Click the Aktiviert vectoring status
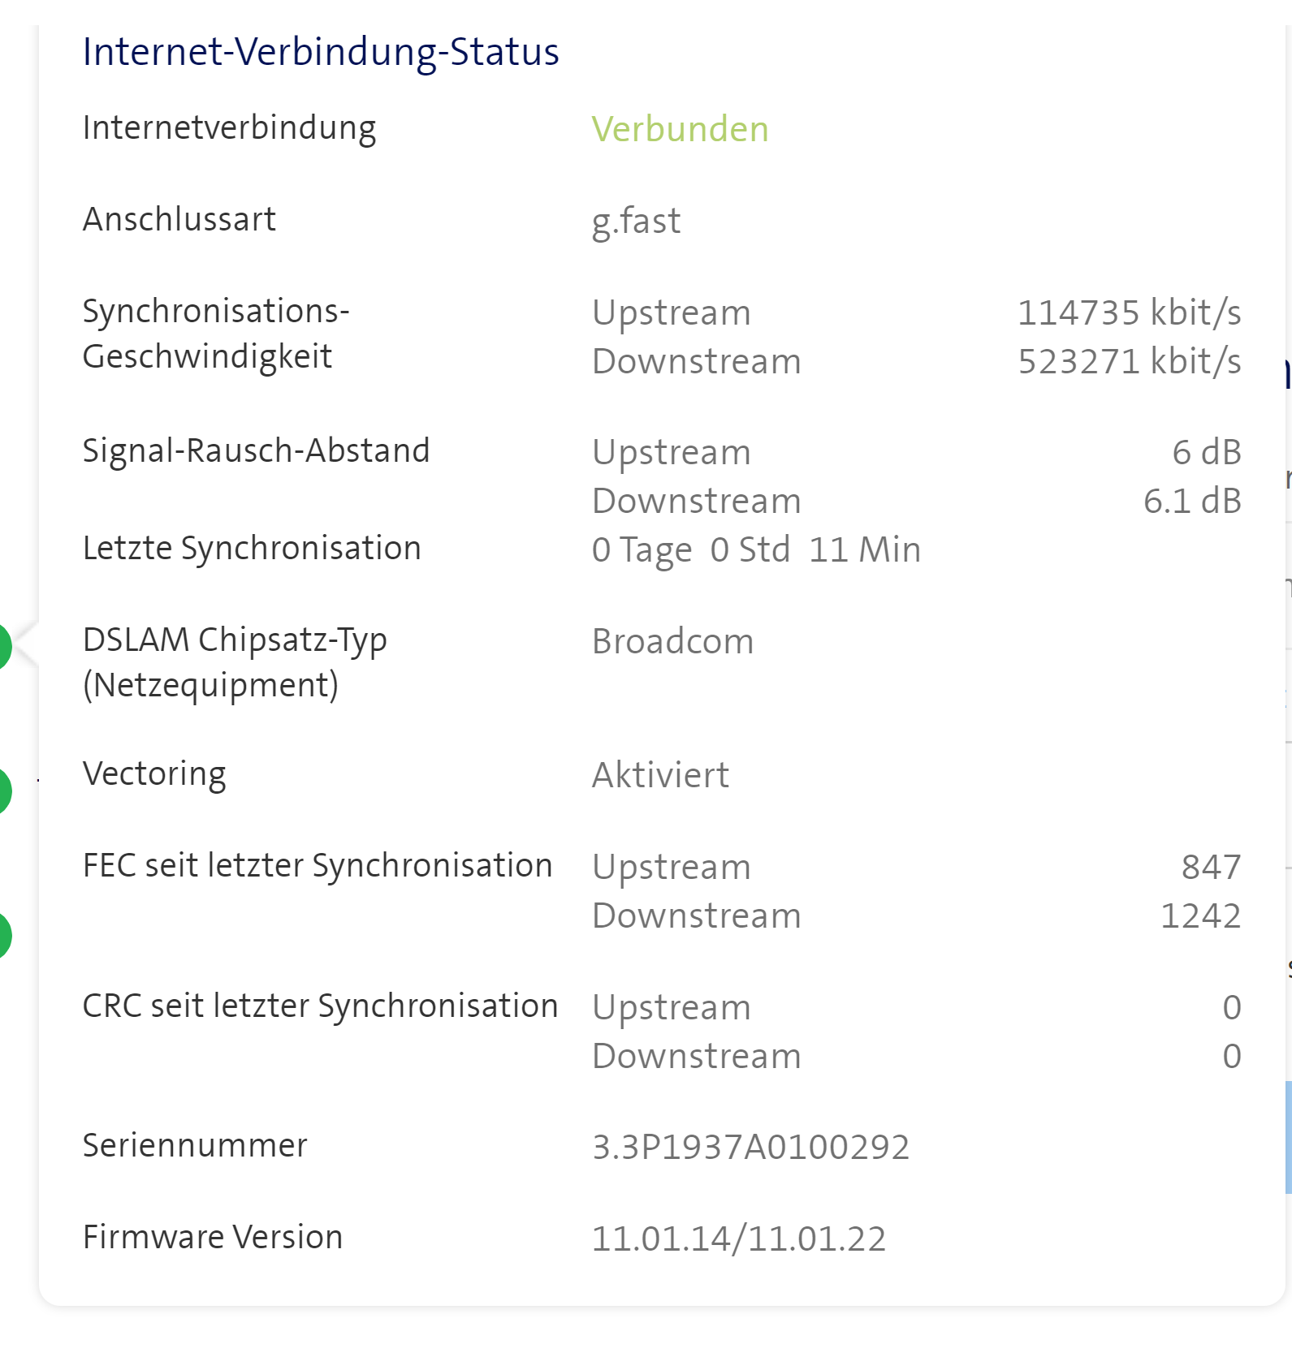The width and height of the screenshot is (1292, 1357). [660, 775]
